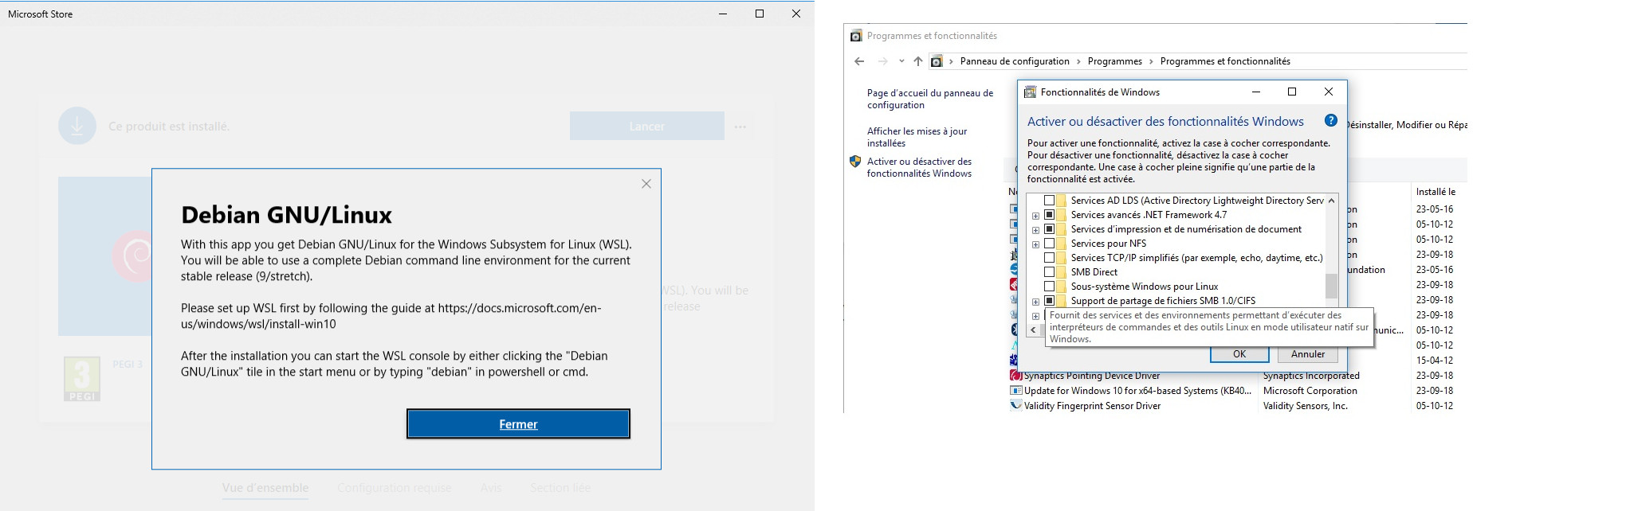Click the Validity Fingerprint Sensor Driver icon
Image resolution: width=1626 pixels, height=511 pixels.
1016,406
